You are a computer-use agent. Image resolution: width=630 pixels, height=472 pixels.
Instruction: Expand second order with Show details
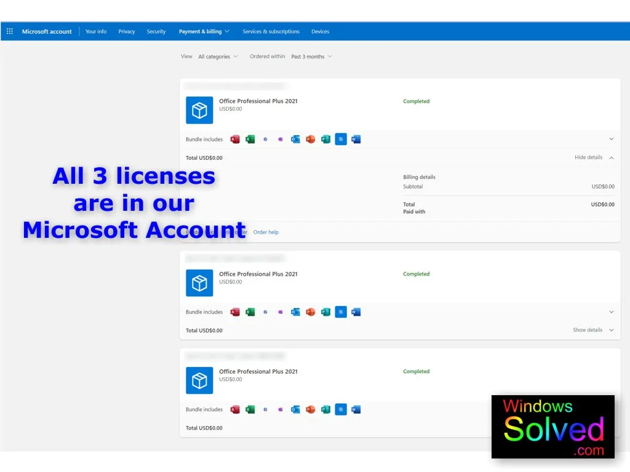coord(593,330)
